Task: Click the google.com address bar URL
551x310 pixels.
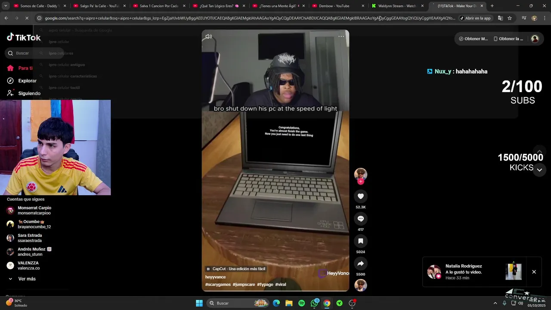Action: (x=250, y=18)
